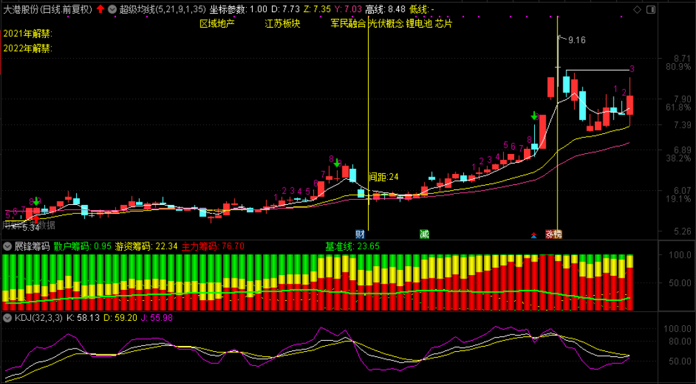
Task: Open the KDJ indicator panel chevron
Action: 8,318
